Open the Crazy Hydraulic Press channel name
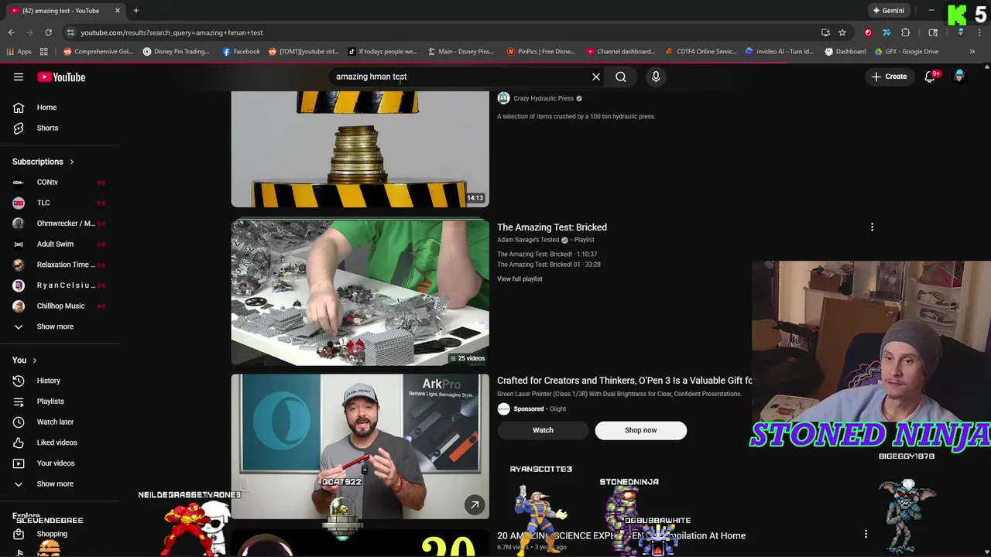Image resolution: width=991 pixels, height=557 pixels. [544, 98]
